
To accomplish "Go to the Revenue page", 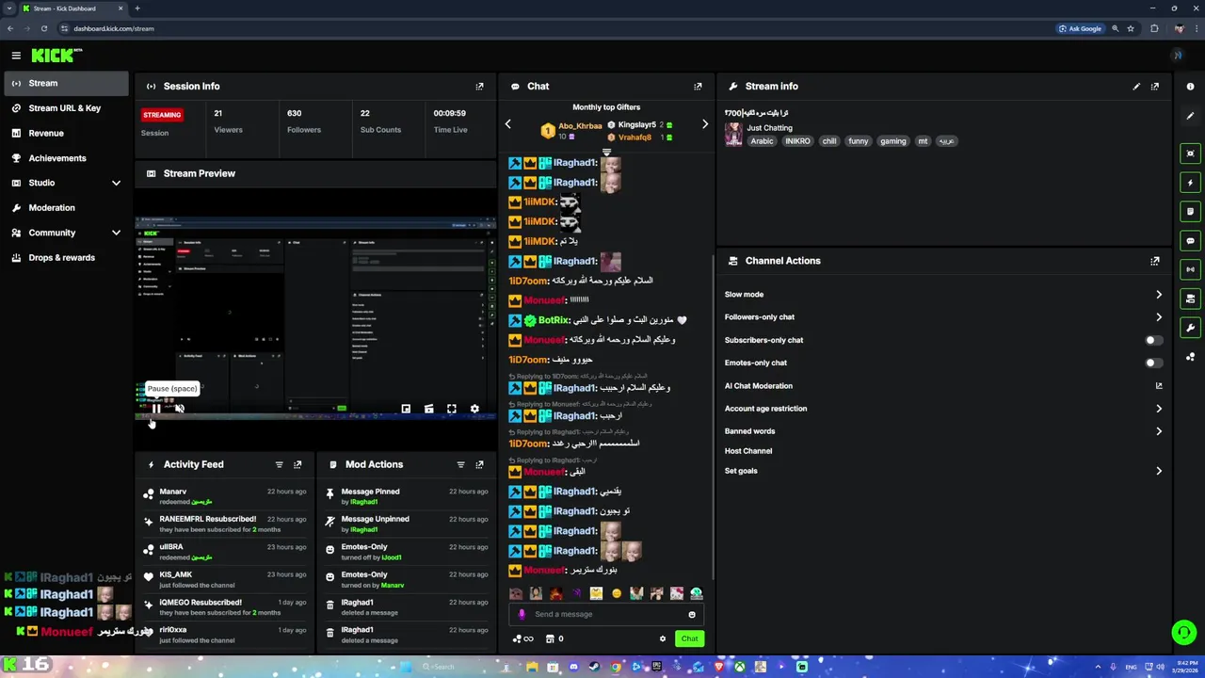I will tap(66, 134).
